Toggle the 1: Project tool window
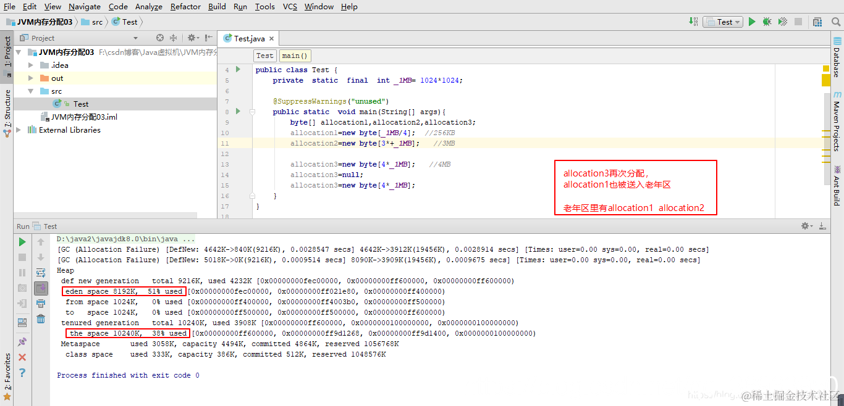Screen dimensions: 844x406 [7, 56]
